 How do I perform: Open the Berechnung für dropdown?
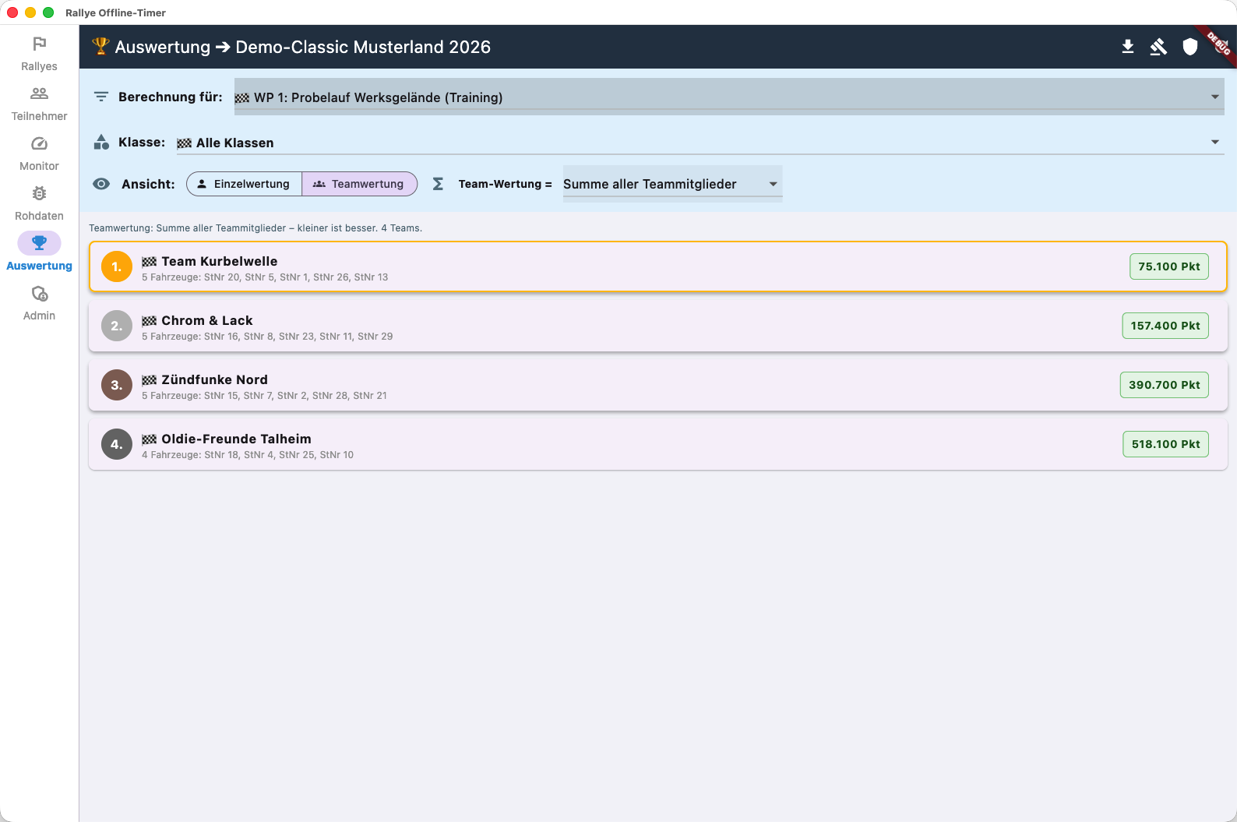(x=729, y=97)
